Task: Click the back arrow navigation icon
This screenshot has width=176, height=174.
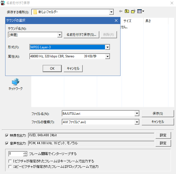Action: pos(121,11)
